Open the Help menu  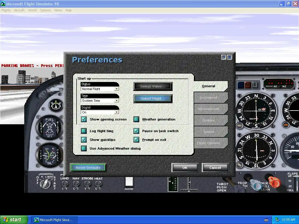click(68, 10)
